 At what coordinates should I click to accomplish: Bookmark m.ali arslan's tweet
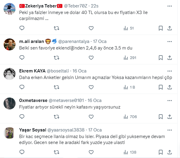161,58
